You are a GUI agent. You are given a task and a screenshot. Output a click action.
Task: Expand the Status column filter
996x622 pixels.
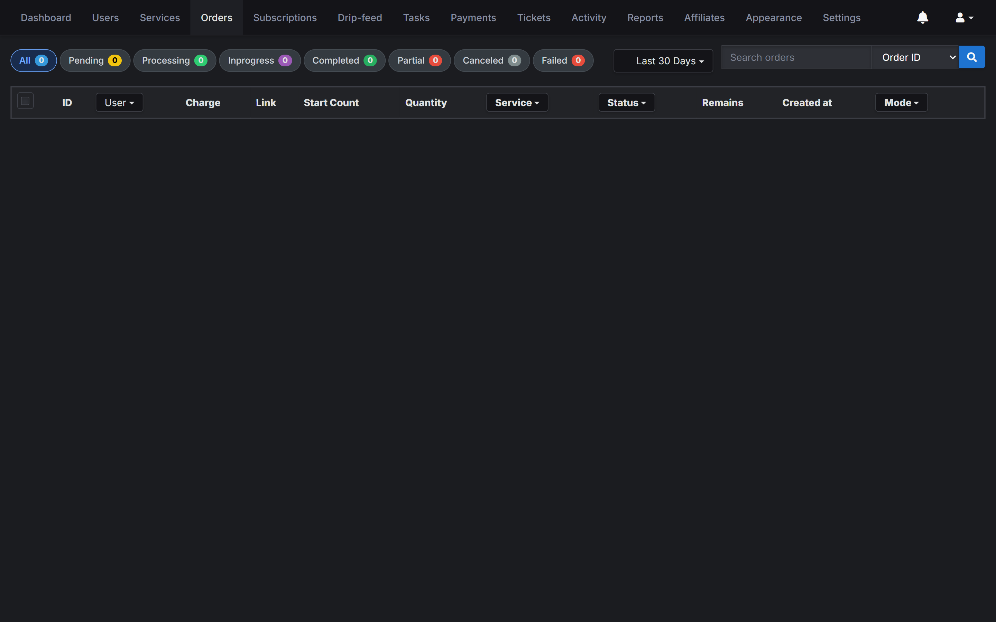(626, 102)
